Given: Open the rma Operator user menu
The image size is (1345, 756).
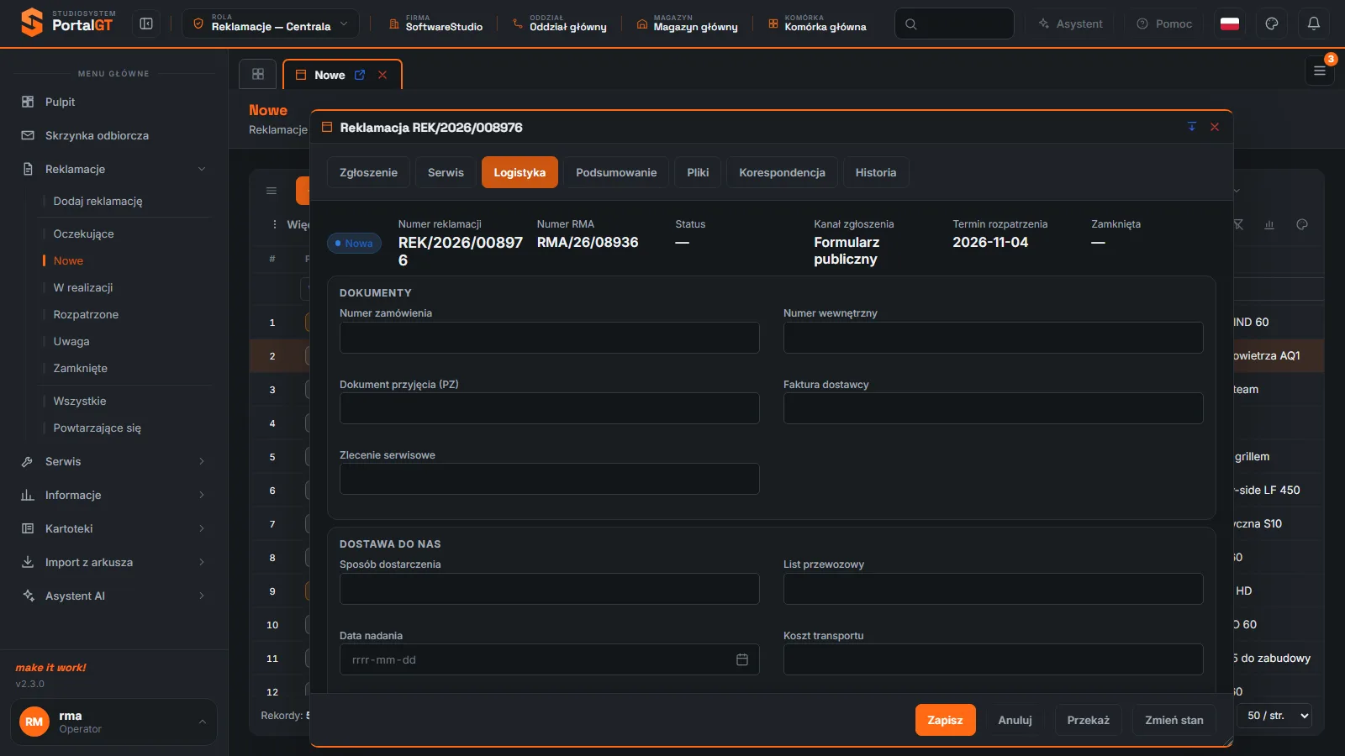Looking at the screenshot, I should 113,722.
